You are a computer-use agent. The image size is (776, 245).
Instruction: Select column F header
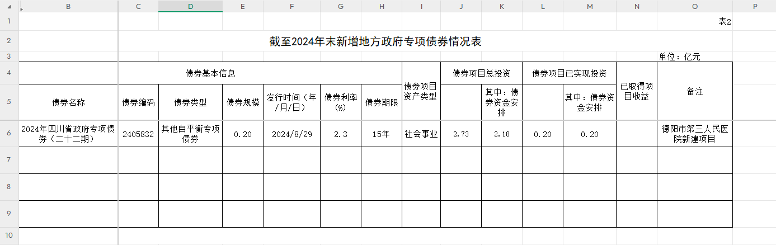pos(291,6)
